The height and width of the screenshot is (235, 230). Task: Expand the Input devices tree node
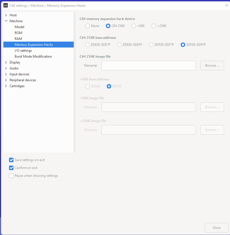[x=6, y=74]
